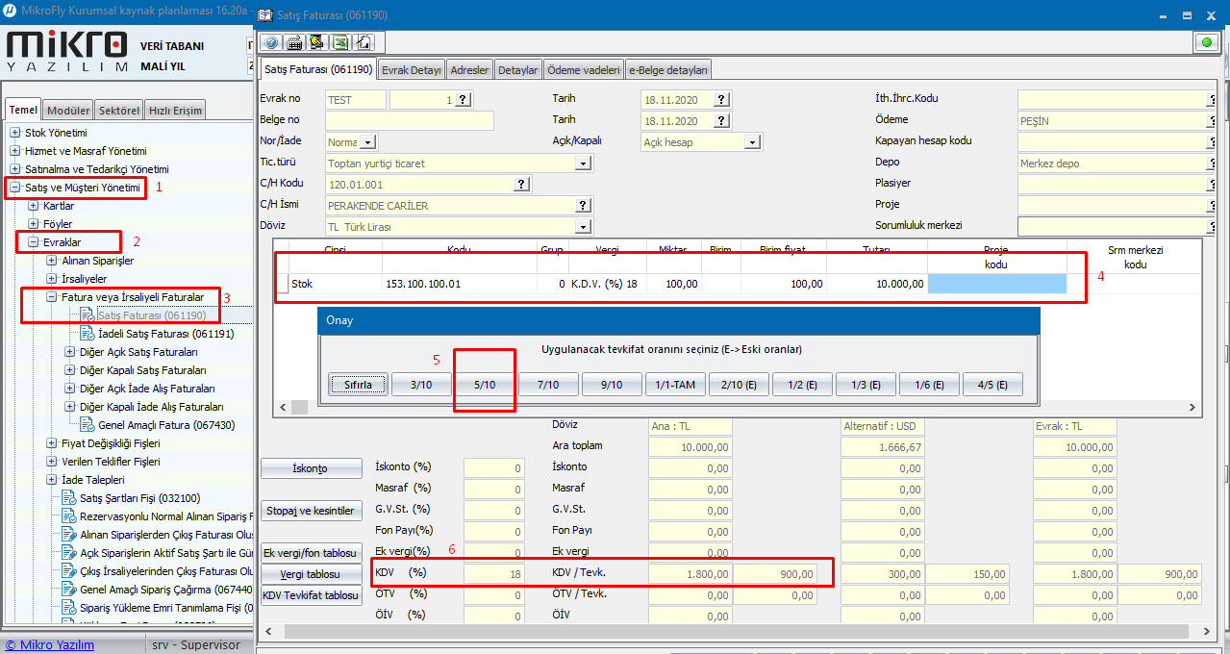Open the Açık/Kapalı dropdown
1230x654 pixels.
point(751,142)
